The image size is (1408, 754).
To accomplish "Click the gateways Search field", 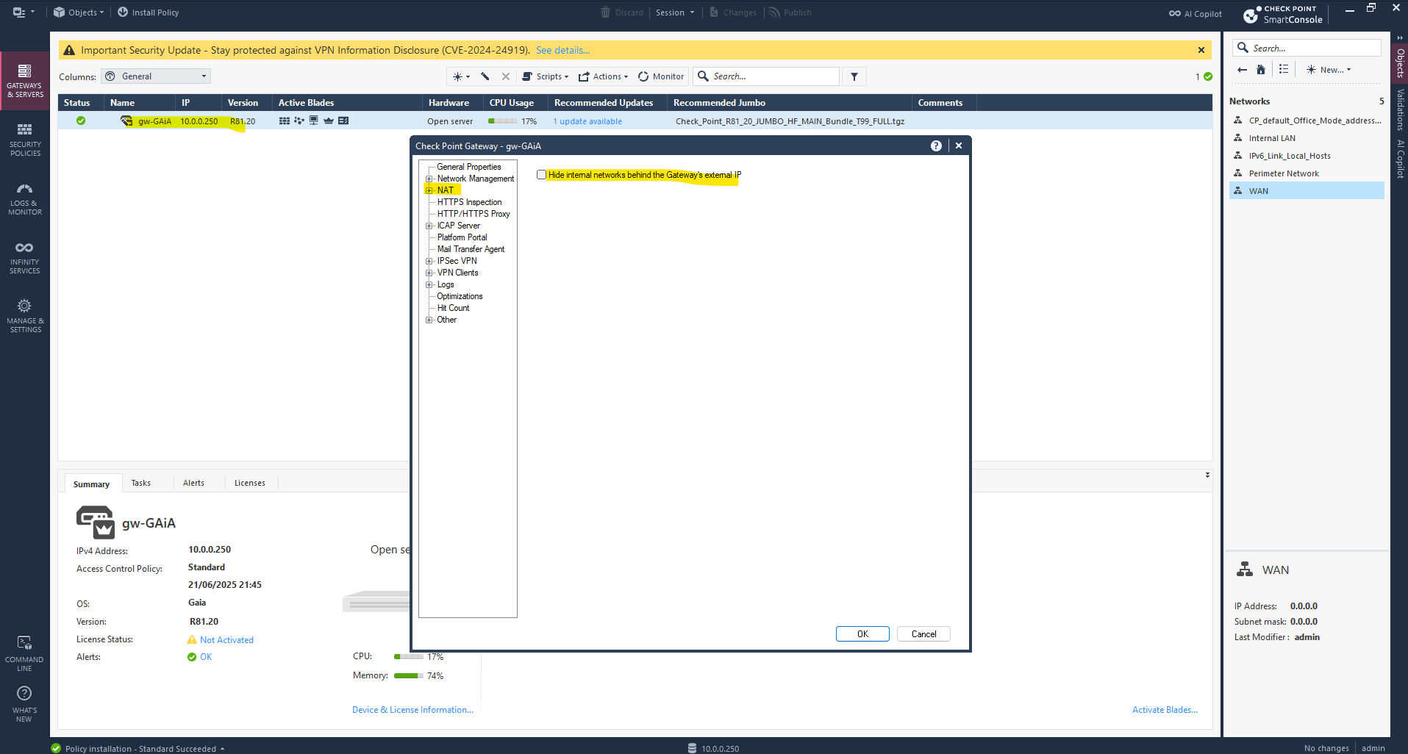I will 766,76.
